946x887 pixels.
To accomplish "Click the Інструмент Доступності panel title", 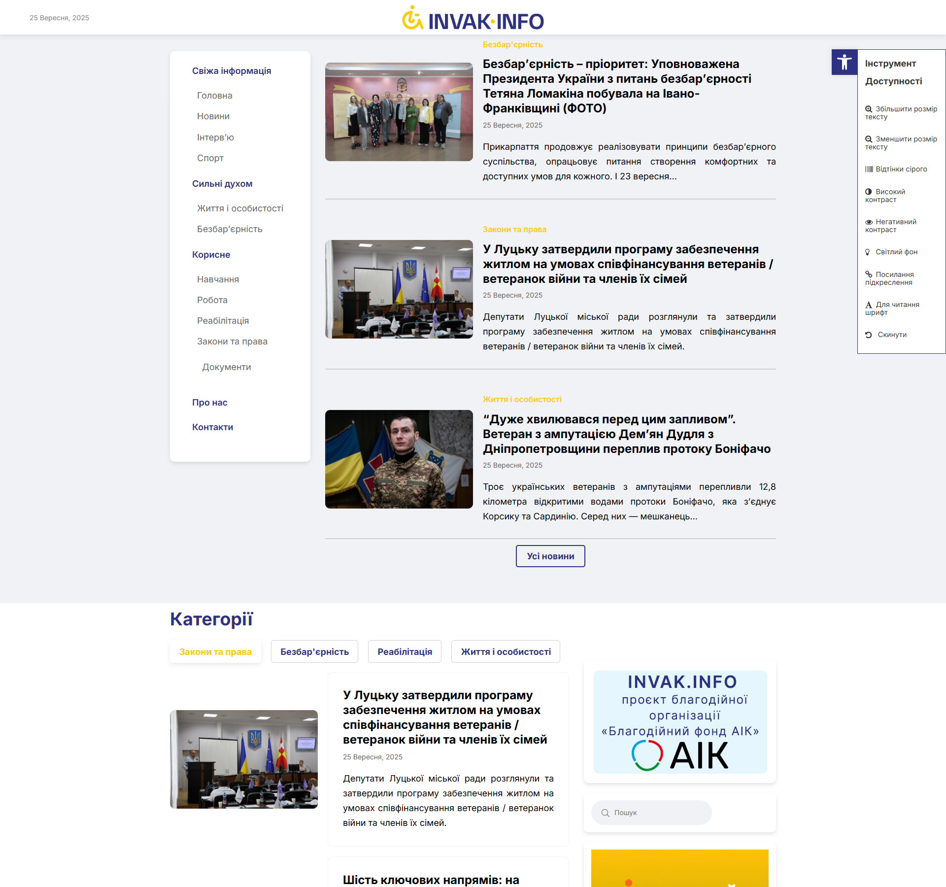I will click(893, 72).
